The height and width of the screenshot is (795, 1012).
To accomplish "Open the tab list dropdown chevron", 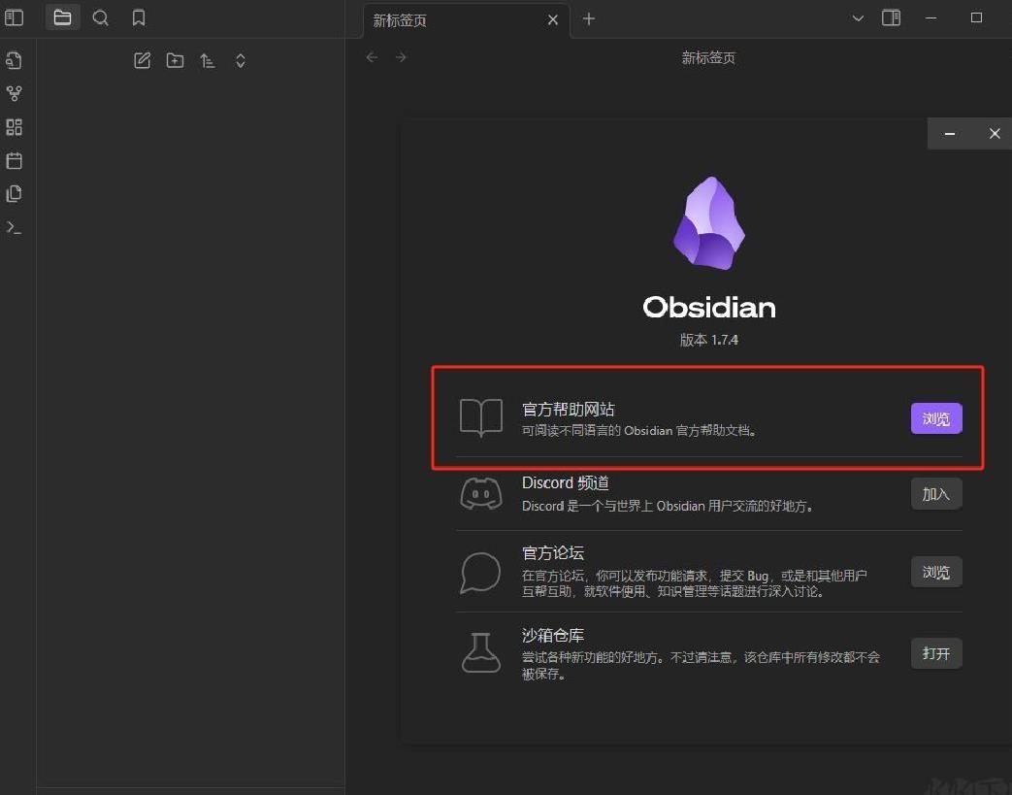I will tap(858, 18).
